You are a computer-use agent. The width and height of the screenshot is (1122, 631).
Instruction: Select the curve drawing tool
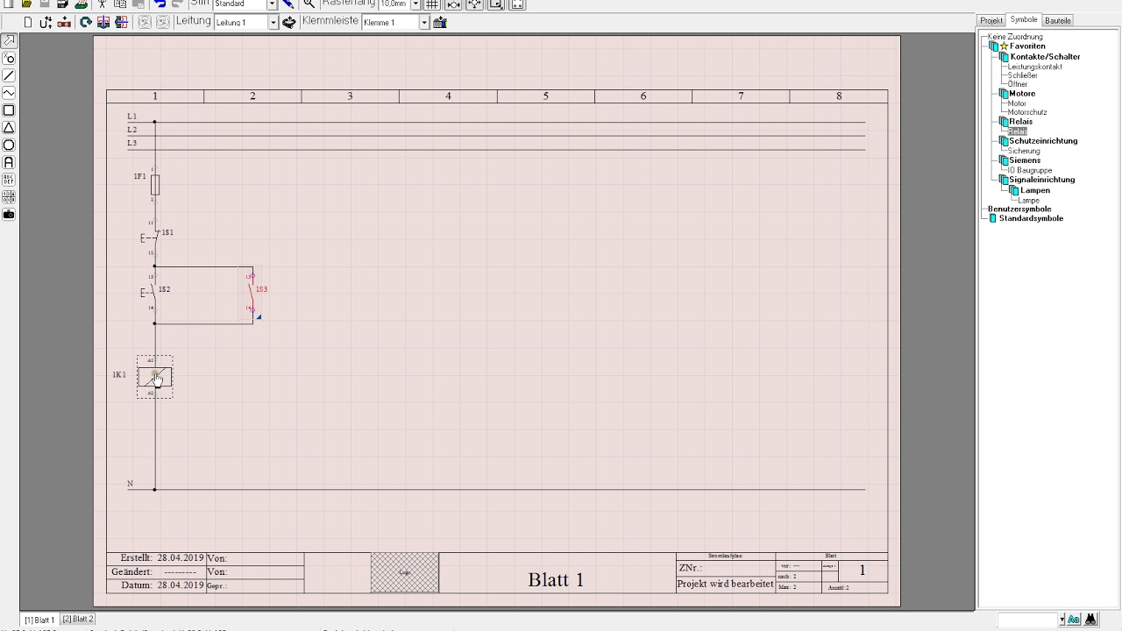point(9,93)
